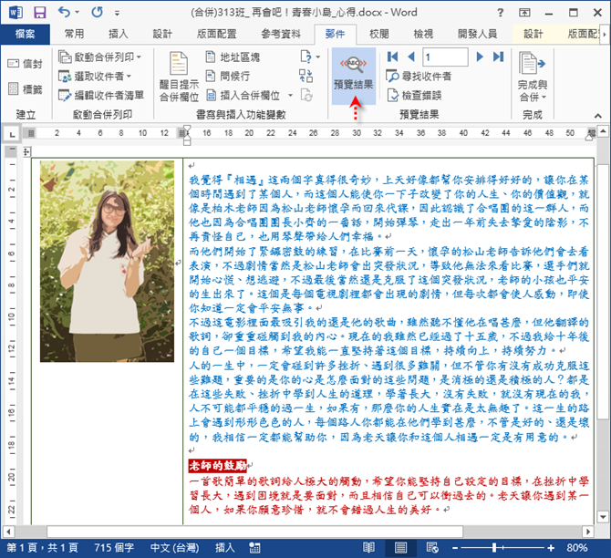Click horizontal scrollbar right arrow
Screen dimensions: 611x558
point(588,532)
